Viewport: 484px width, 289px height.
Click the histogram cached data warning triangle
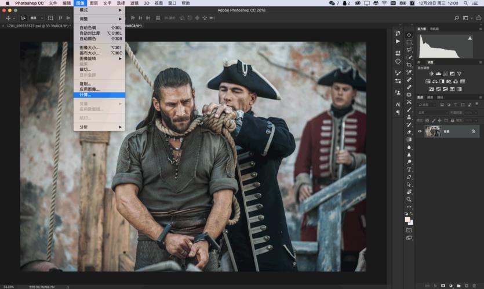click(x=470, y=38)
